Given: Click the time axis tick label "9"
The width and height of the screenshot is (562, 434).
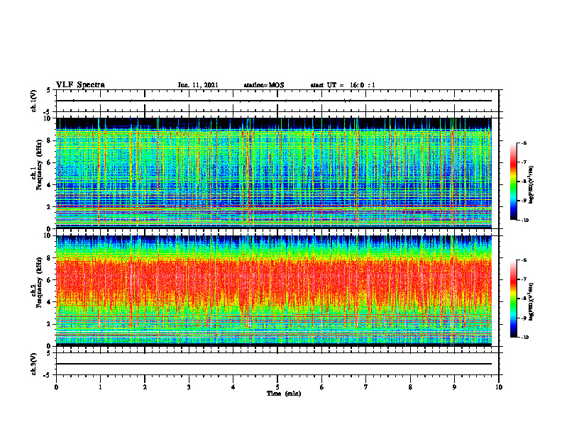Looking at the screenshot, I should point(454,387).
